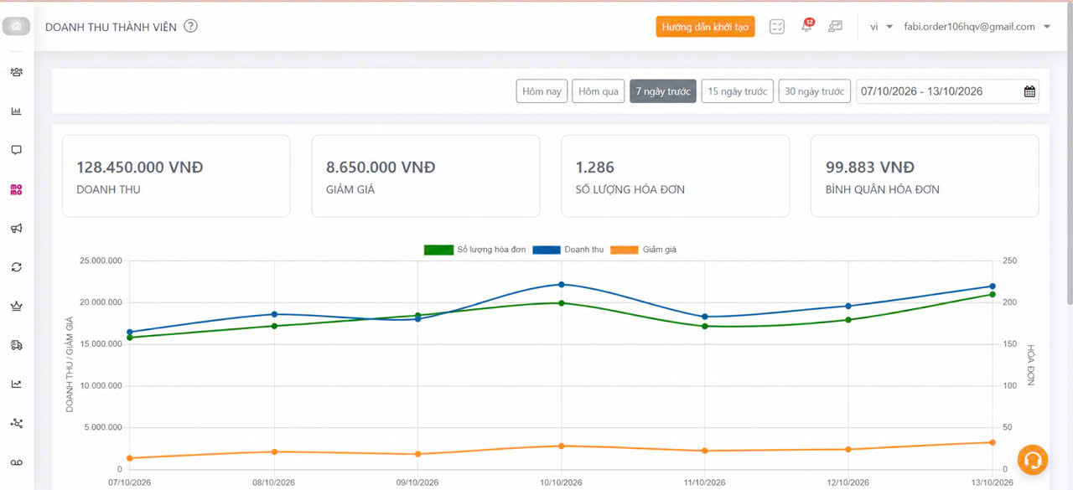This screenshot has width=1073, height=490.
Task: Open the bar chart report icon
Action: [x=16, y=111]
